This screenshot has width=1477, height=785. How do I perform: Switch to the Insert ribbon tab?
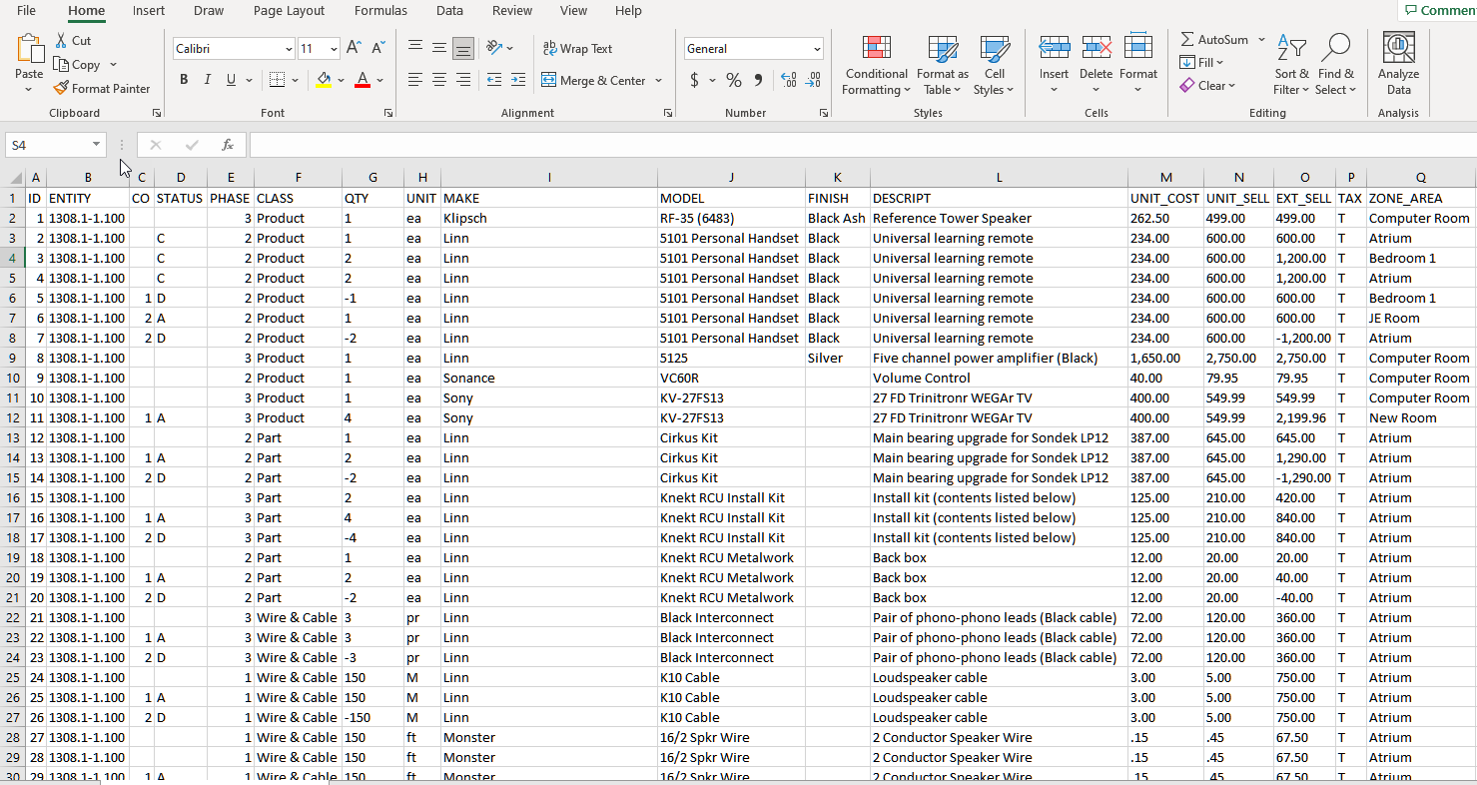149,10
